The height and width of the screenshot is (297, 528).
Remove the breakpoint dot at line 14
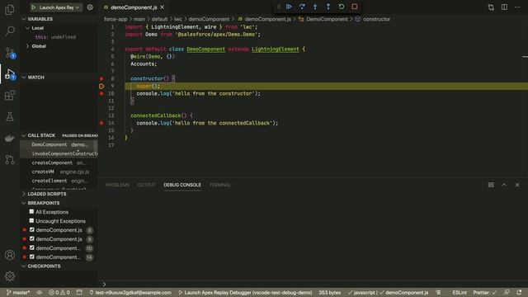coord(101,123)
